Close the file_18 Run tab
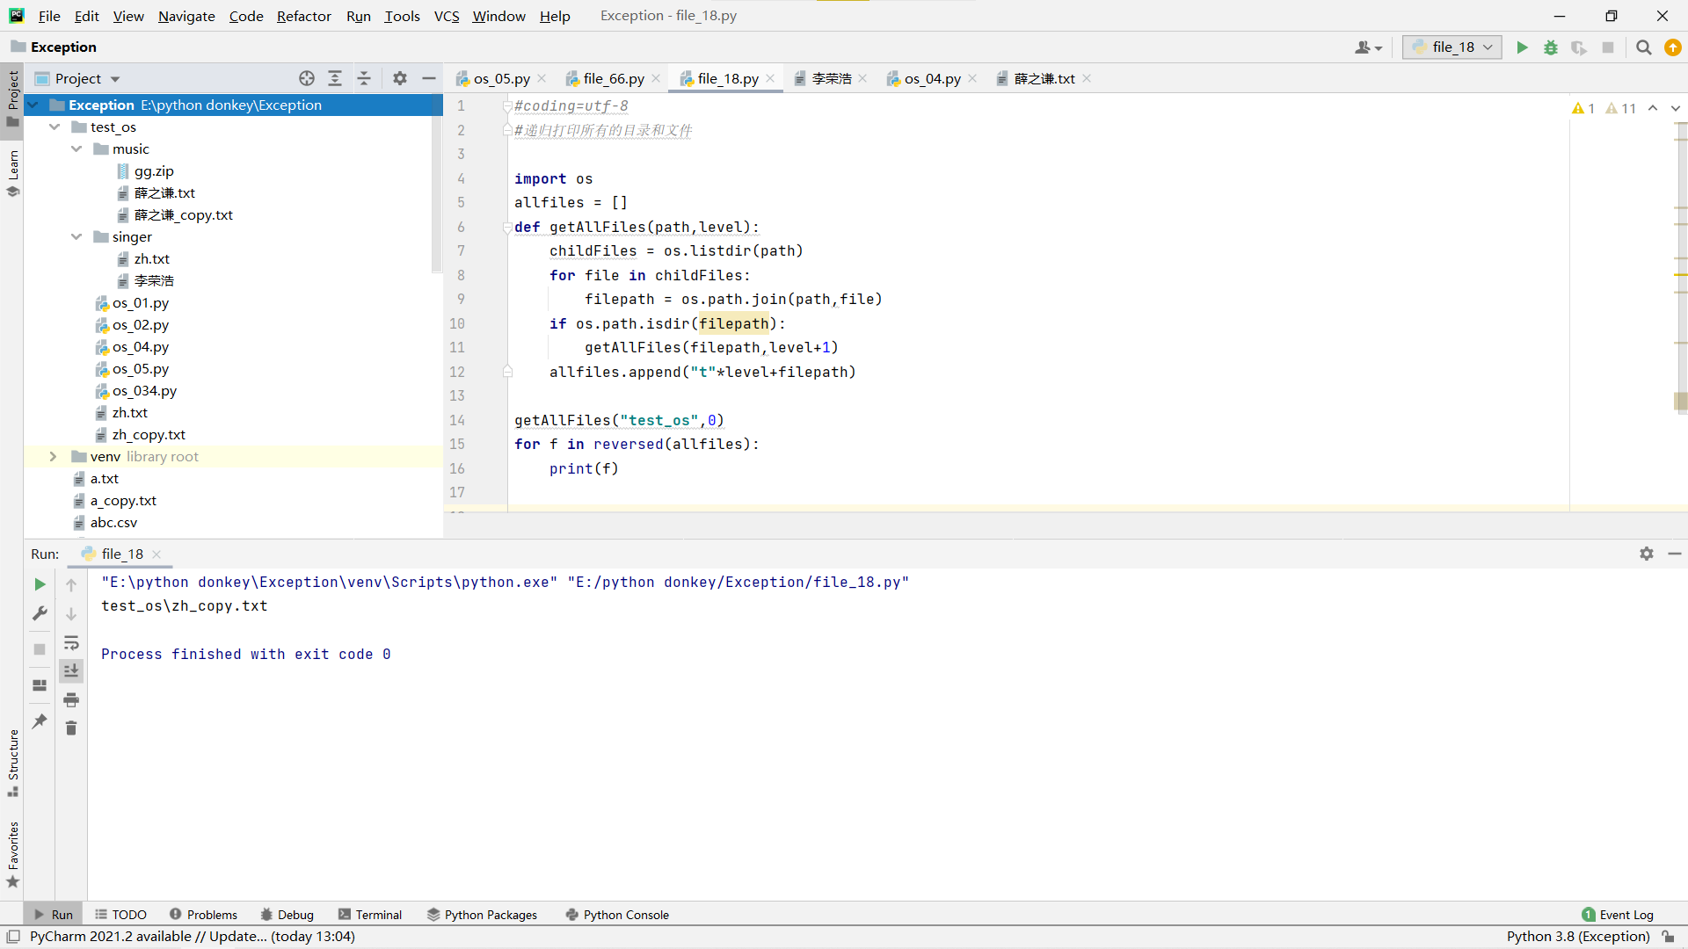 (x=156, y=554)
